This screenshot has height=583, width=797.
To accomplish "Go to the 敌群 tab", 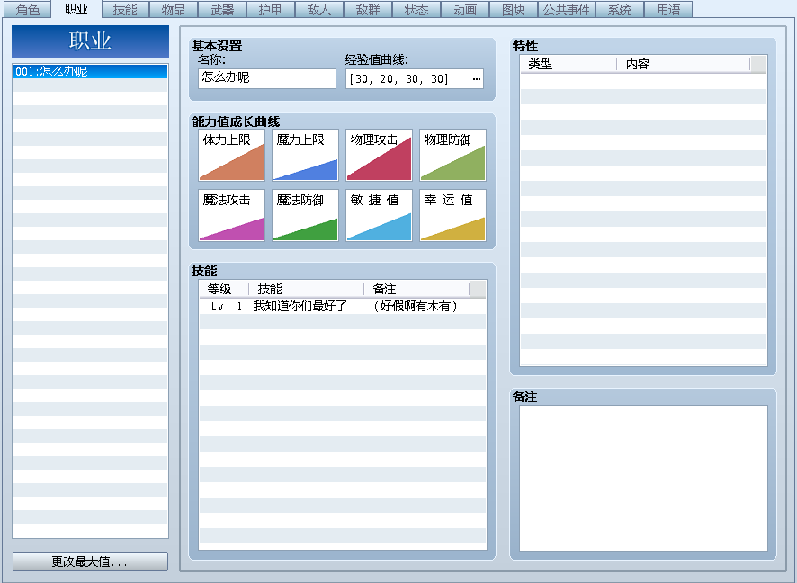I will tap(368, 10).
